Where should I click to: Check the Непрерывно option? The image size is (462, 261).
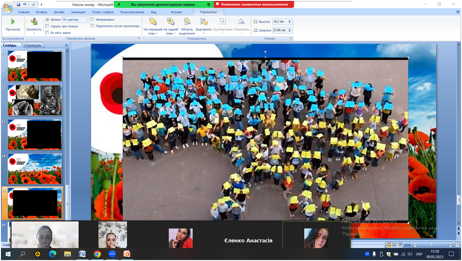pyautogui.click(x=93, y=20)
